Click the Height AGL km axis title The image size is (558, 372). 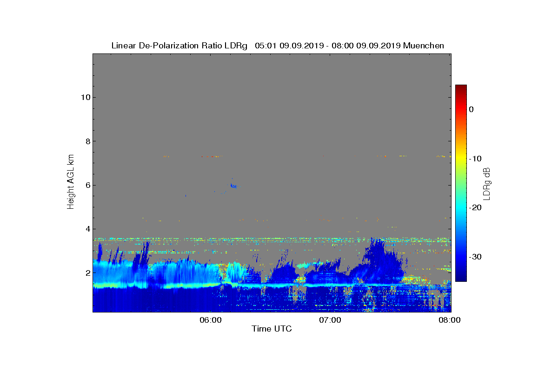[x=71, y=182]
